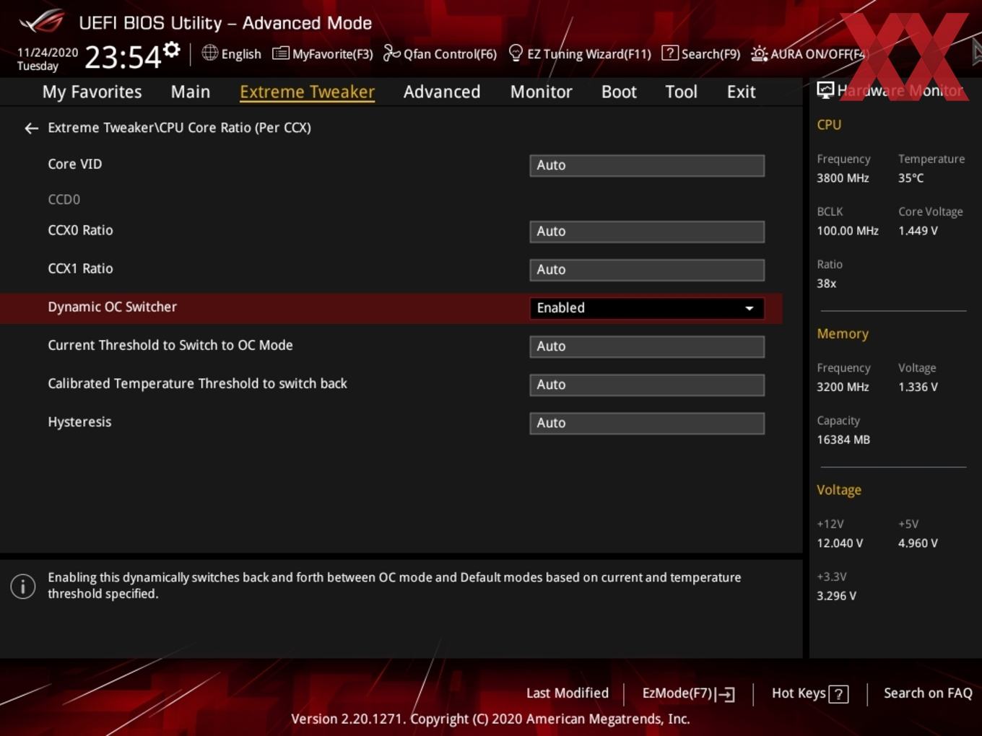Click the 23:54 clock display
Screen dimensions: 982x736
point(123,56)
